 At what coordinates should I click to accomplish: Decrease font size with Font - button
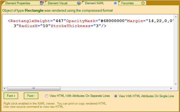coord(31,96)
